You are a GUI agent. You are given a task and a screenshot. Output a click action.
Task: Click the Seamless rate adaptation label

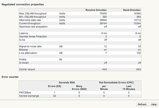pyautogui.click(x=34, y=27)
